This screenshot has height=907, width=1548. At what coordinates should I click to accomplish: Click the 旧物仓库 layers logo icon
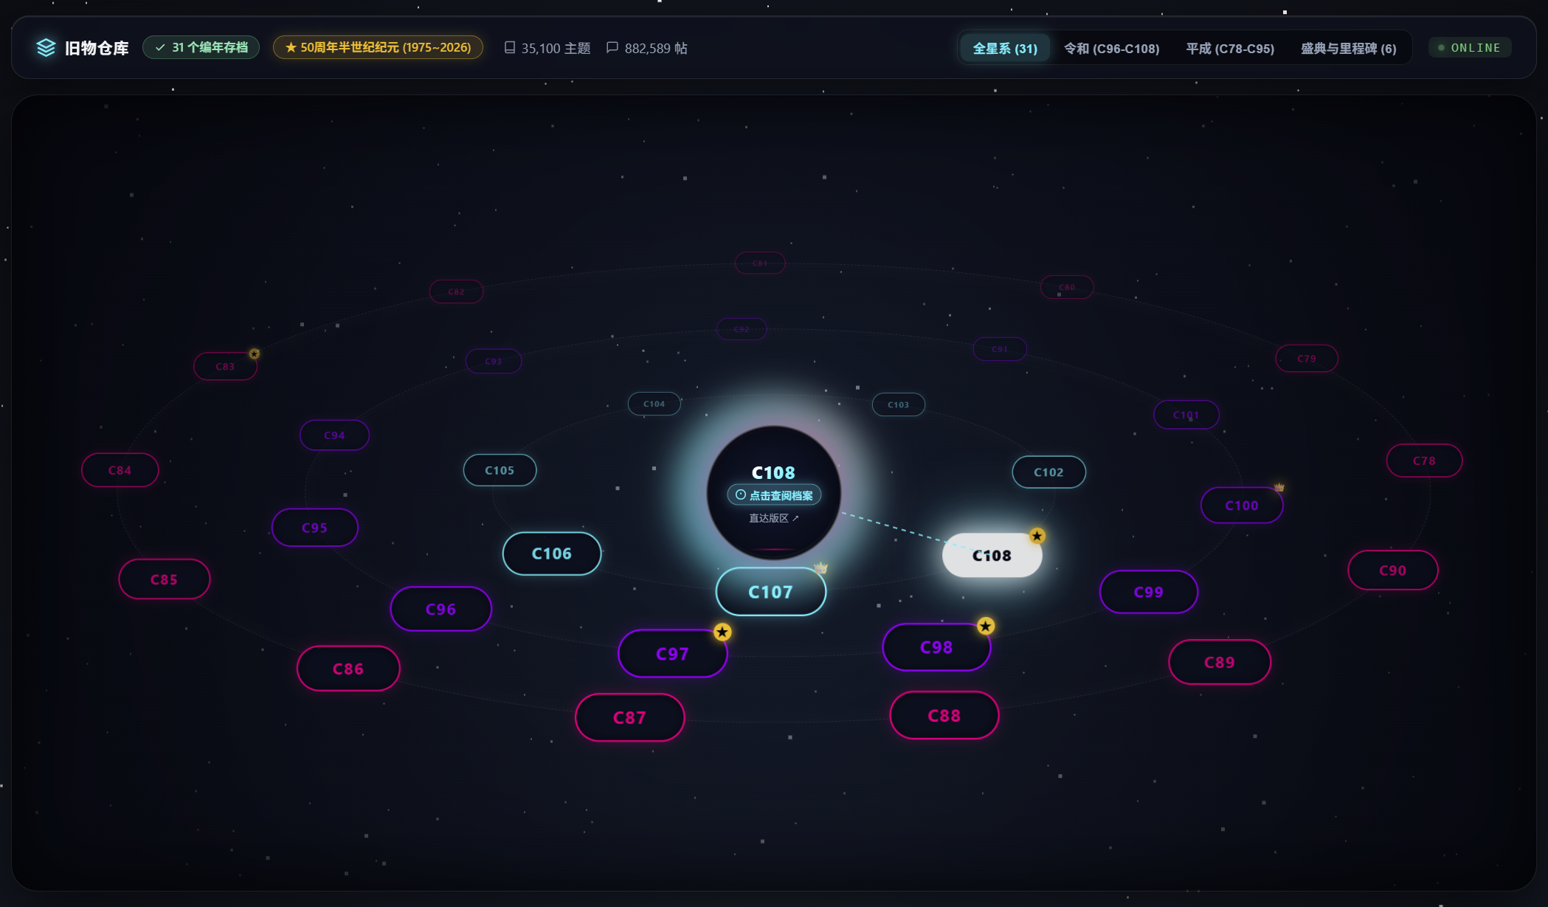click(46, 48)
